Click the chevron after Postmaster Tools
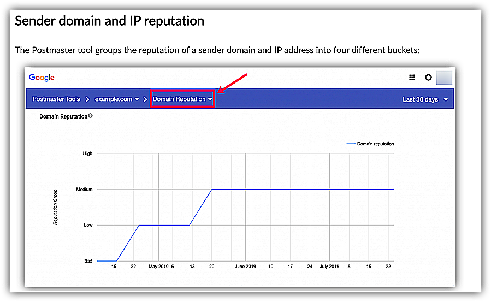This screenshot has width=491, height=302. point(87,99)
